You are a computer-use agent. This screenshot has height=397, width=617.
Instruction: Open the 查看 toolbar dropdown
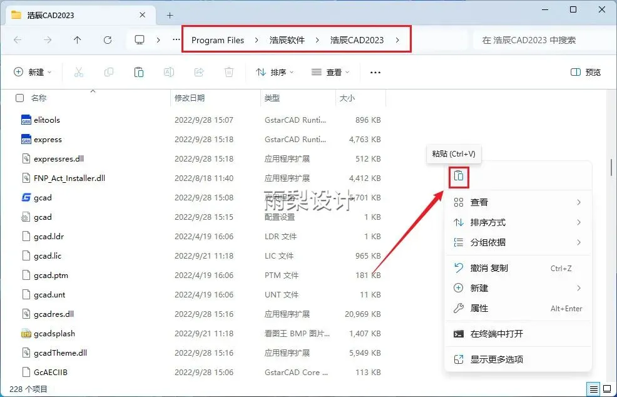point(330,72)
